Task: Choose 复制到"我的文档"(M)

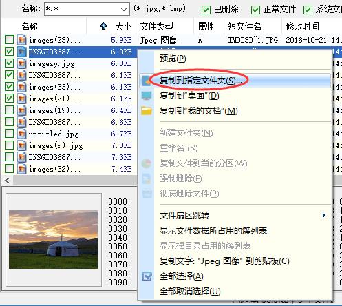Action: (x=235, y=111)
